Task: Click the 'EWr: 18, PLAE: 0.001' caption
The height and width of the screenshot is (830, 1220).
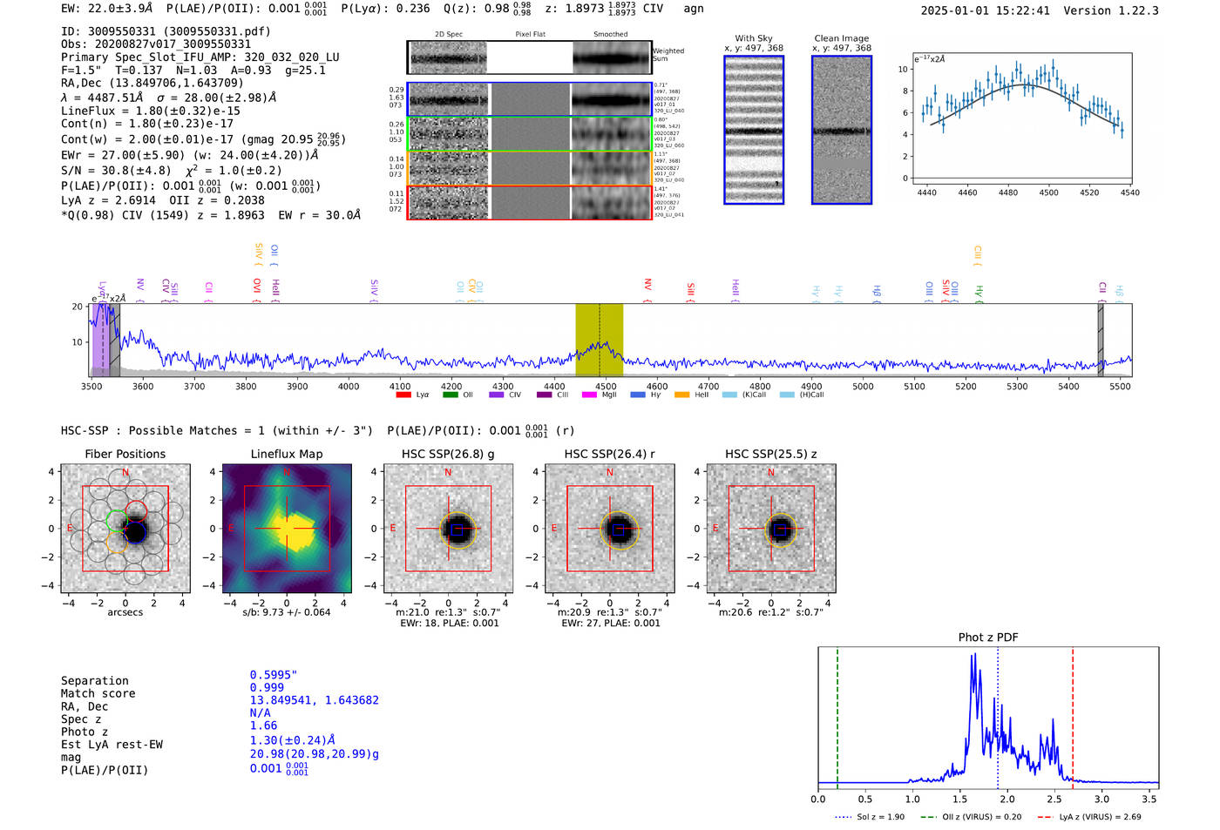Action: [450, 624]
